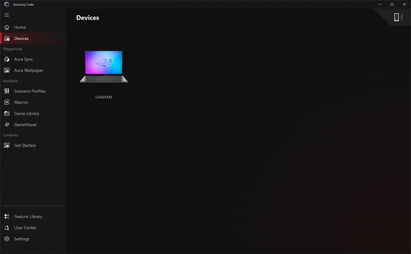The image size is (411, 254).
Task: Open User Center label
Action: [25, 228]
